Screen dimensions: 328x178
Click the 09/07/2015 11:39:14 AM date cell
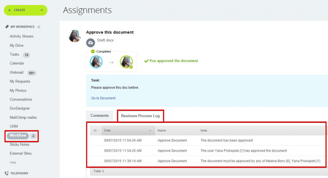click(x=123, y=161)
